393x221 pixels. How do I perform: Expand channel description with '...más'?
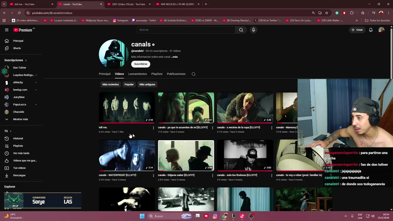coord(174,57)
